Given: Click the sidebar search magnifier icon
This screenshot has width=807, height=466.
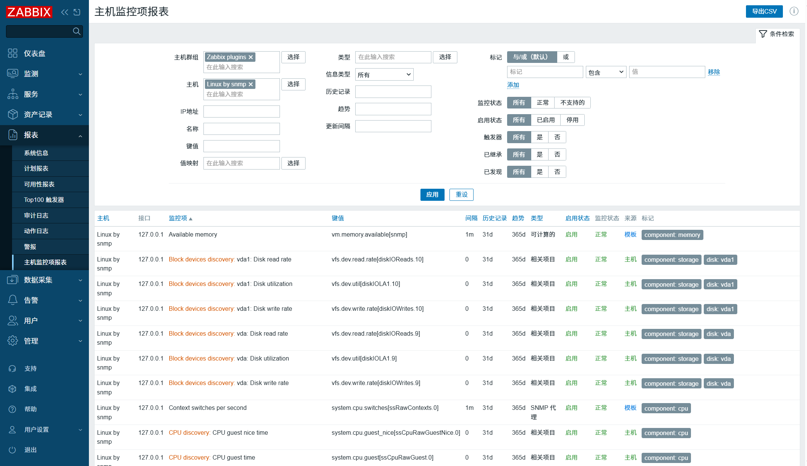Looking at the screenshot, I should 76,31.
